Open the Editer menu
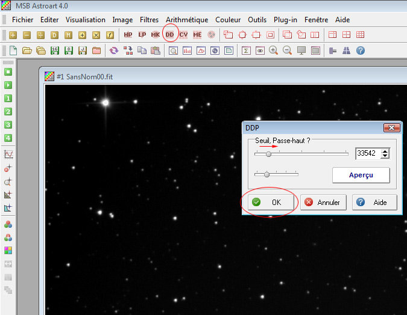This screenshot has height=315, width=407. pos(49,20)
